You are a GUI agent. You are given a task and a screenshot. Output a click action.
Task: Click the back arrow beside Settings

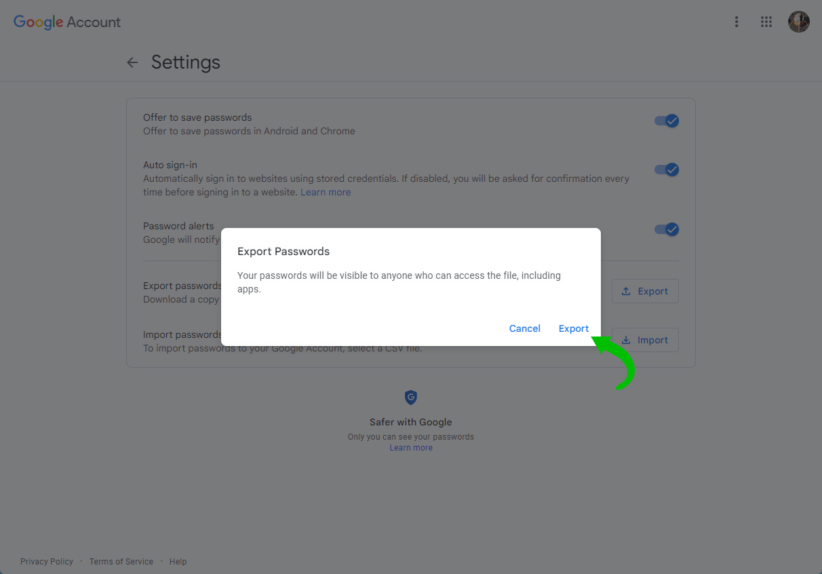132,62
